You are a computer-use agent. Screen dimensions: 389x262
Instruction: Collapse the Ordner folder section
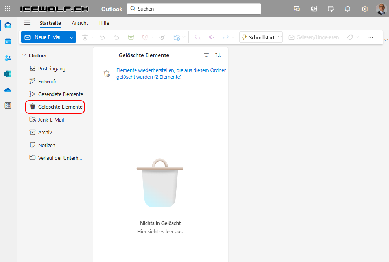(x=24, y=55)
